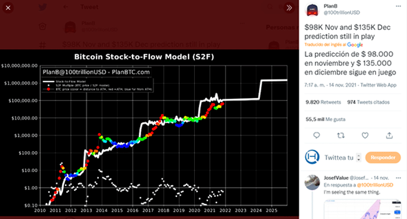Go back with the arrow icon
The height and width of the screenshot is (219, 407).
click(66, 7)
